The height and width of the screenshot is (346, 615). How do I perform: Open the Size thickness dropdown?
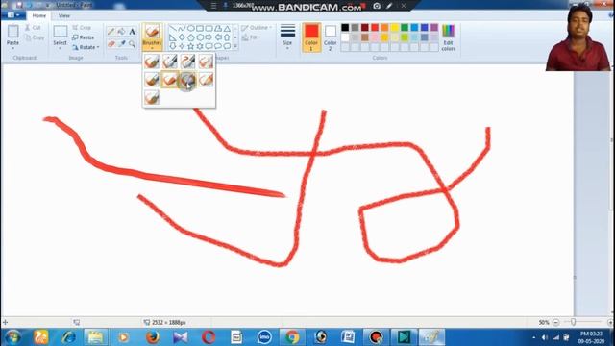pos(287,37)
